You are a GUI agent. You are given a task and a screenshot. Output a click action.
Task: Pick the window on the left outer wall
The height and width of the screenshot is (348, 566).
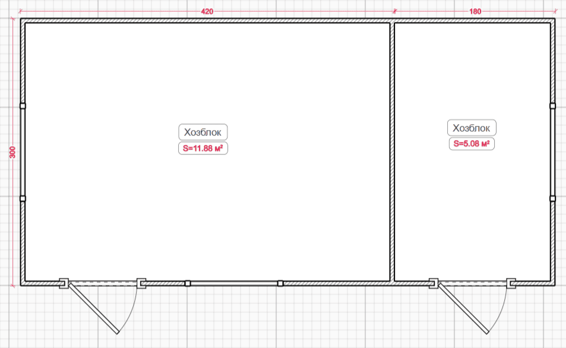pos(23,152)
